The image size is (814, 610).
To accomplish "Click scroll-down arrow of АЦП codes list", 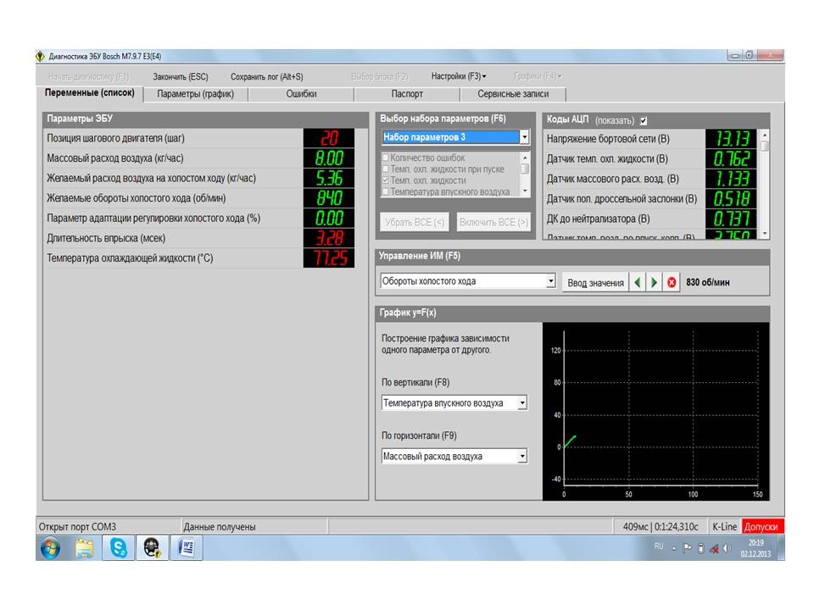I will (765, 234).
